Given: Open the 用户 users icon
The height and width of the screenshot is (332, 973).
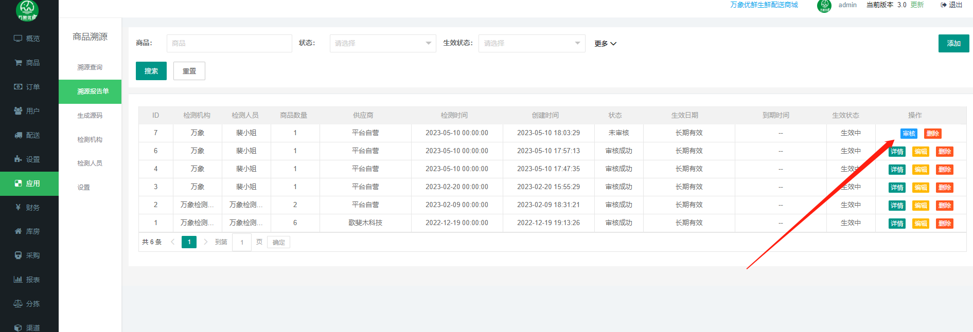Looking at the screenshot, I should (18, 111).
